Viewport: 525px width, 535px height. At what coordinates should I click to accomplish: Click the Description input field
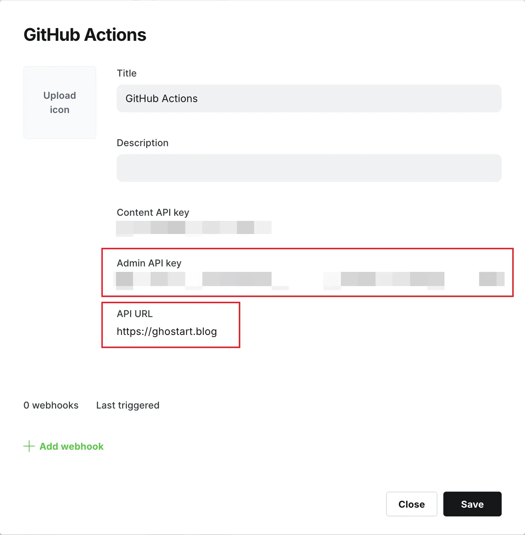click(x=309, y=168)
